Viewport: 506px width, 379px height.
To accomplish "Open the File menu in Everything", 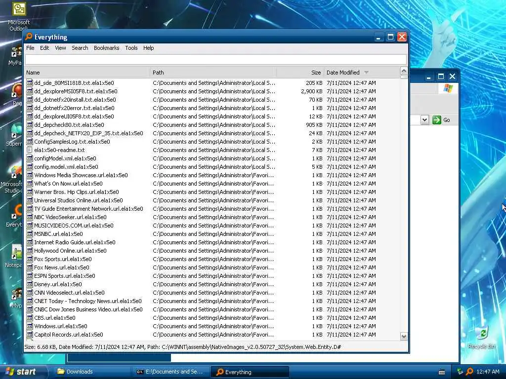I will point(30,48).
